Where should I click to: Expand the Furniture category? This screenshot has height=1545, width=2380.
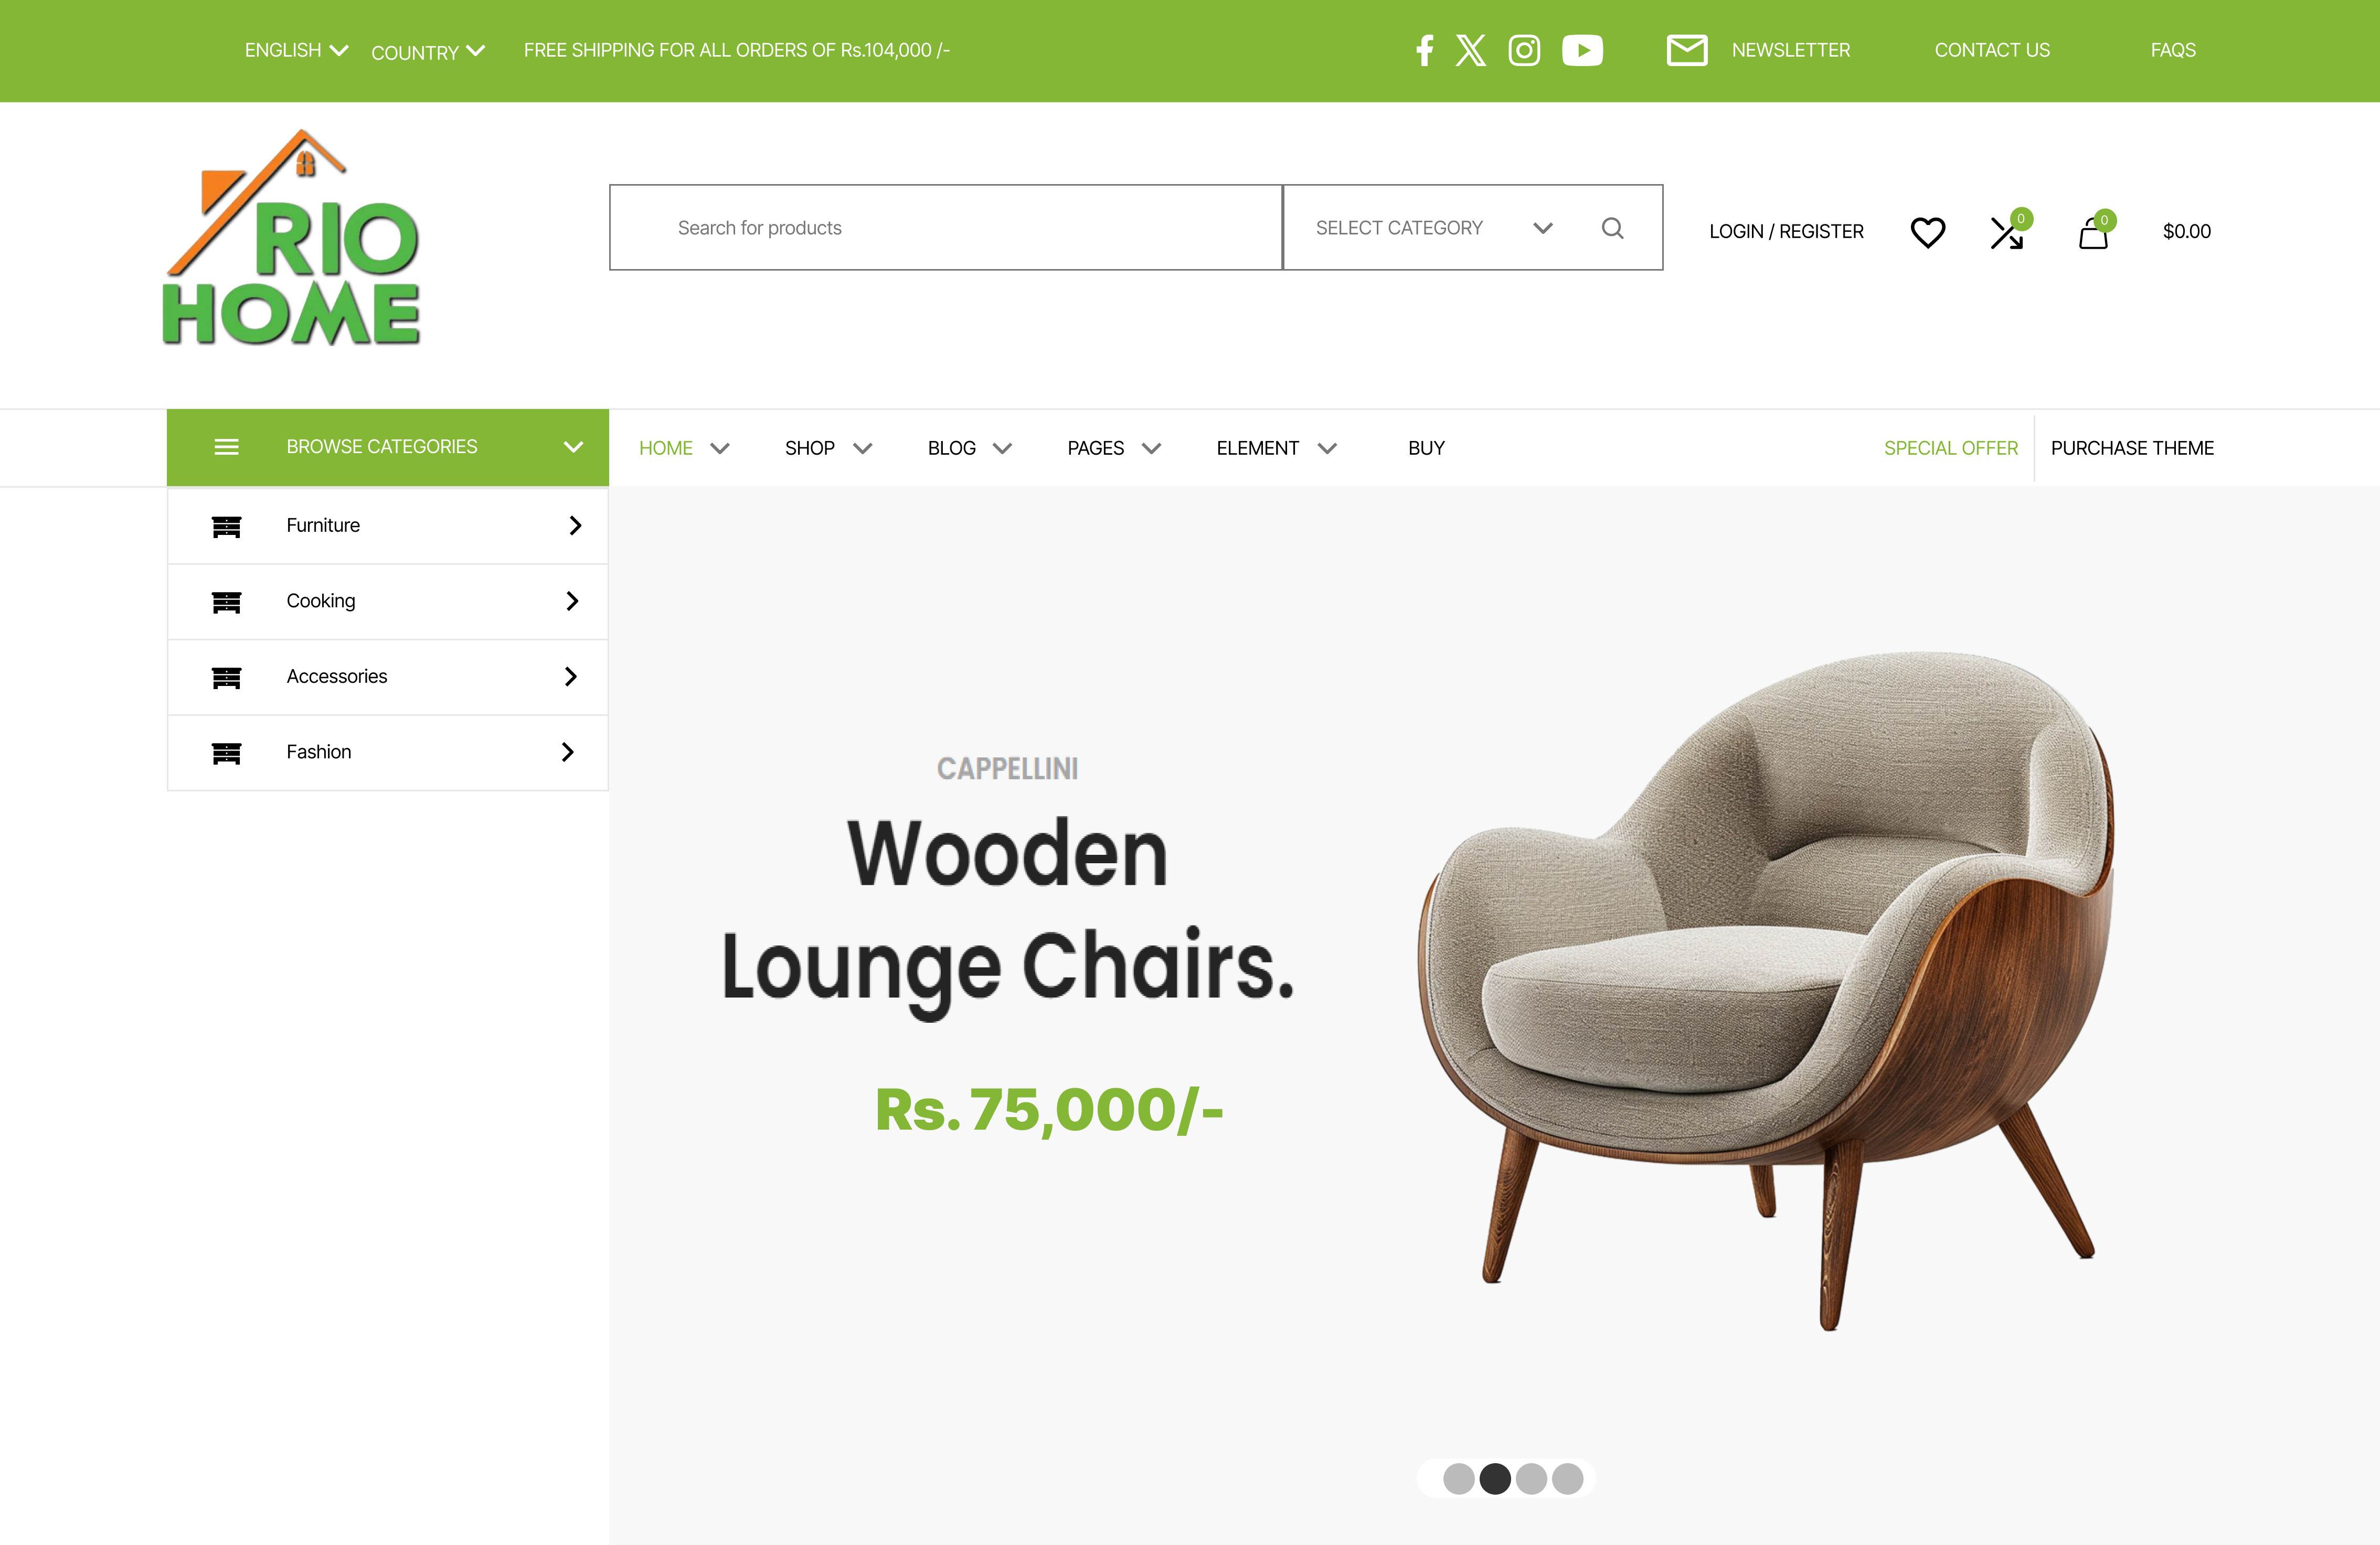(388, 525)
